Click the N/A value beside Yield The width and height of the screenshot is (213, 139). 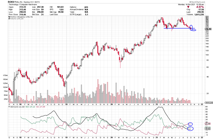pos(86,12)
